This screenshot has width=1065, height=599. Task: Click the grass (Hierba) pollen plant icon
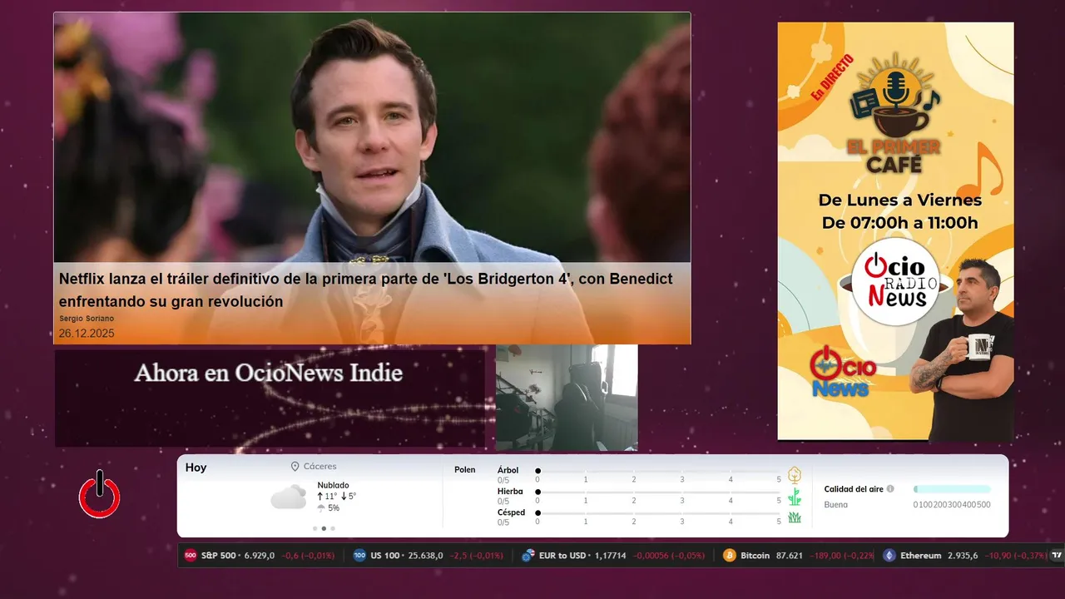tap(795, 497)
